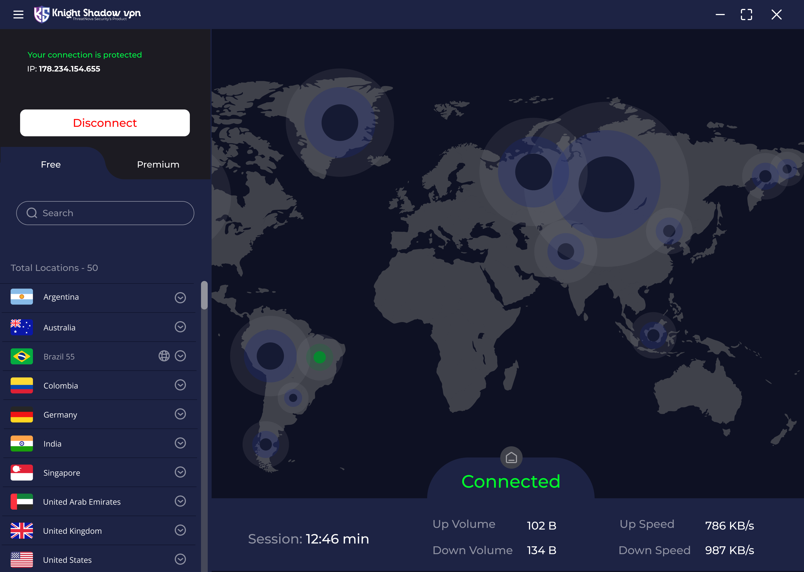
Task: Expand Argentina server list
Action: [x=180, y=298]
